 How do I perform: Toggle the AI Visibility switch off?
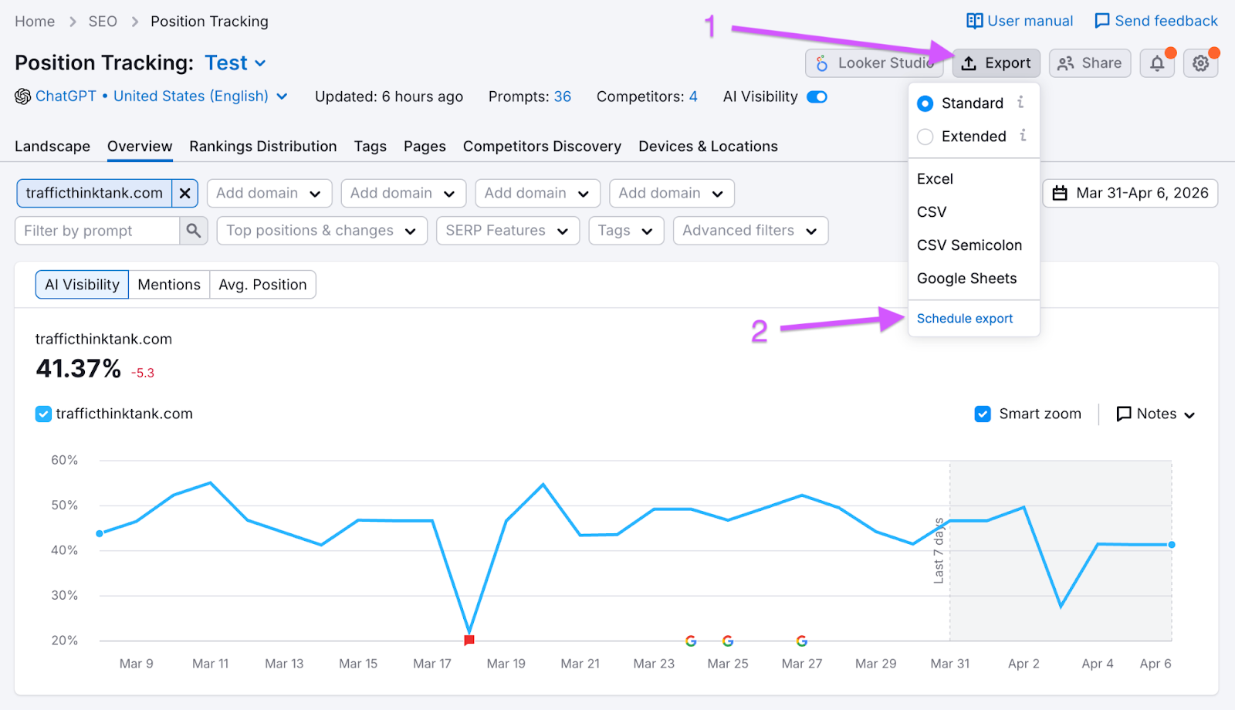coord(817,97)
